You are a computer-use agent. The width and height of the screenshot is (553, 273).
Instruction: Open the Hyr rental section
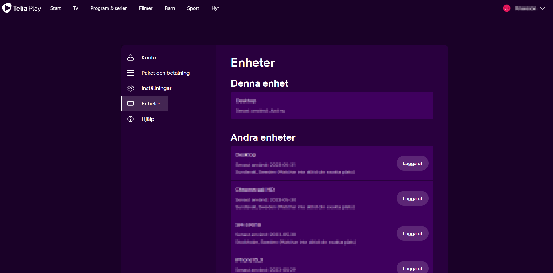tap(215, 8)
